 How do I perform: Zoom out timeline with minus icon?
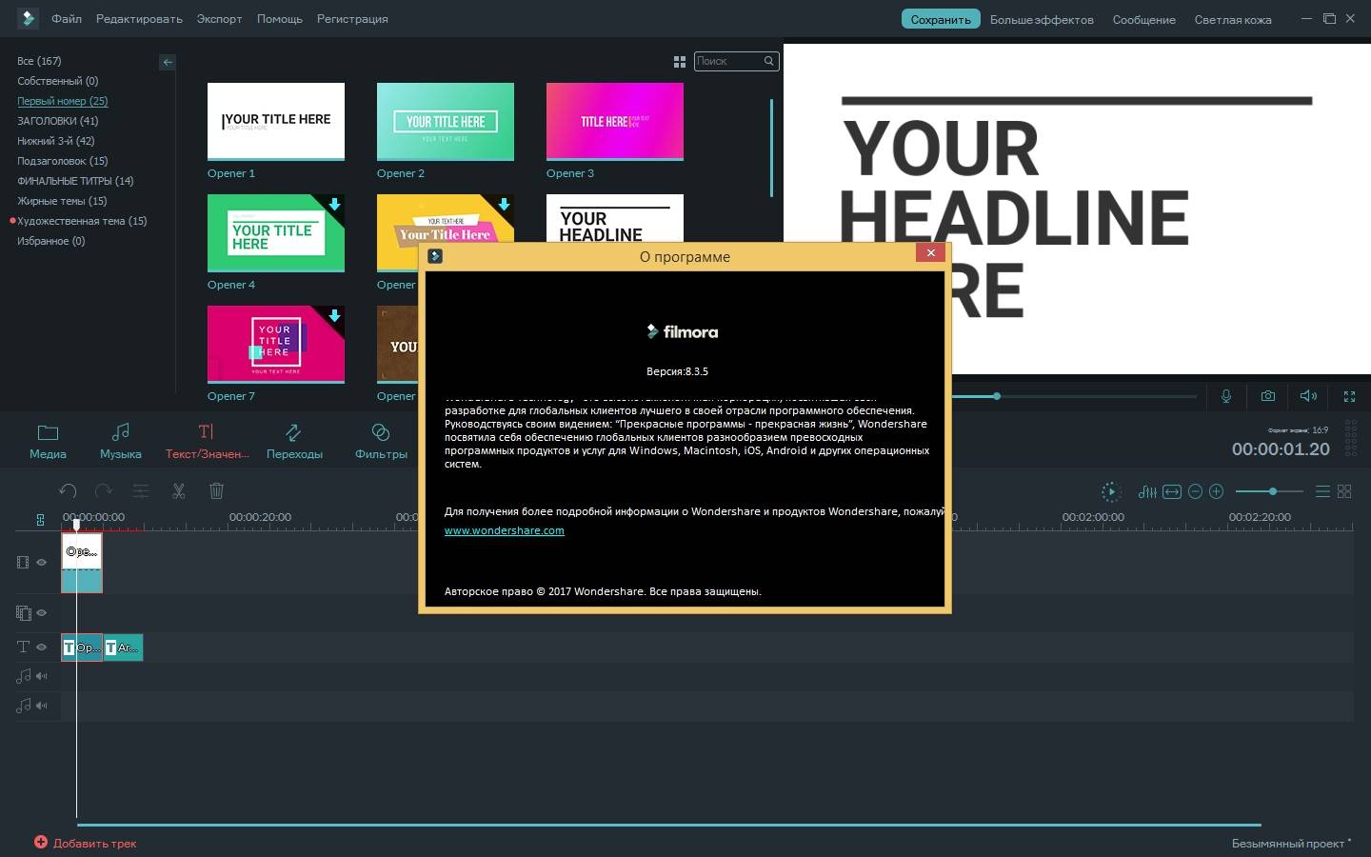(x=1195, y=492)
